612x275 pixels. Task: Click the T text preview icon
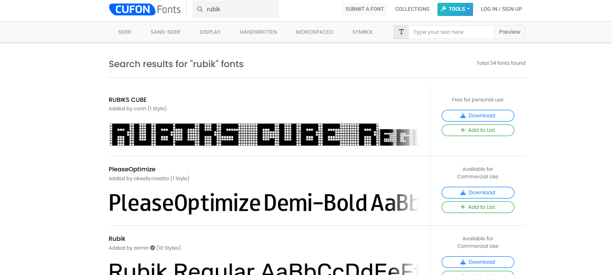[x=401, y=32]
